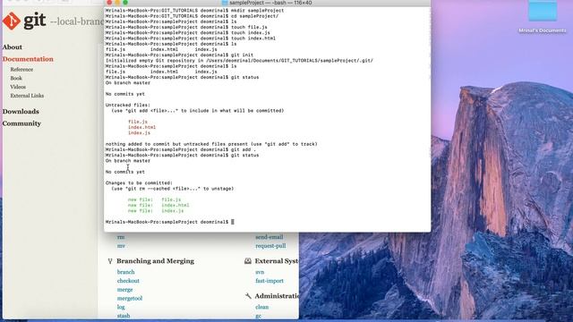Open the Videos sub-link
Image resolution: width=573 pixels, height=322 pixels.
point(18,87)
